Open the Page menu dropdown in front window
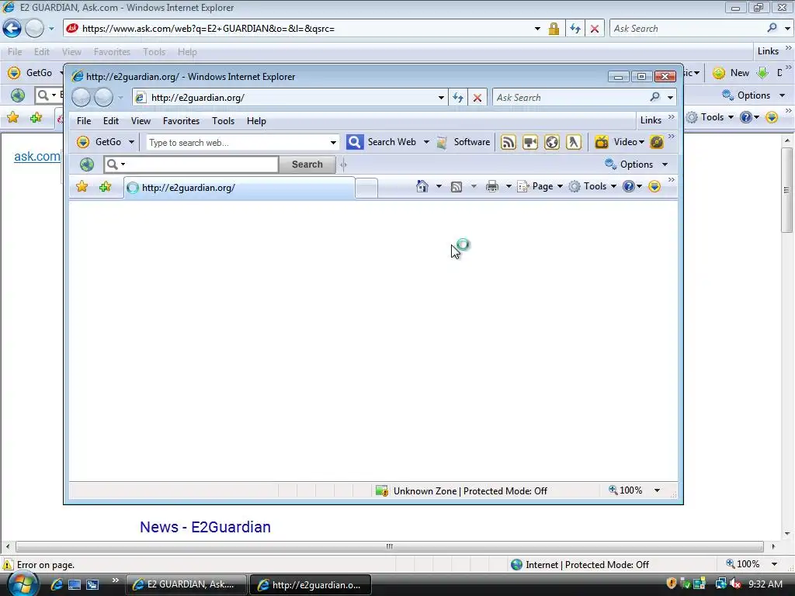Viewport: 795px width, 596px height. point(560,186)
